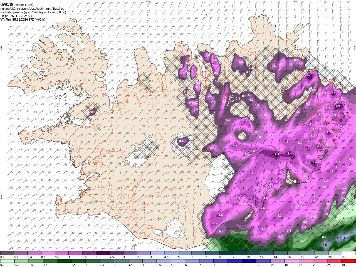Screen dimensions: 356x267
Task: Click the bottom-row legend swatch starting at 4
Action: [149, 261]
